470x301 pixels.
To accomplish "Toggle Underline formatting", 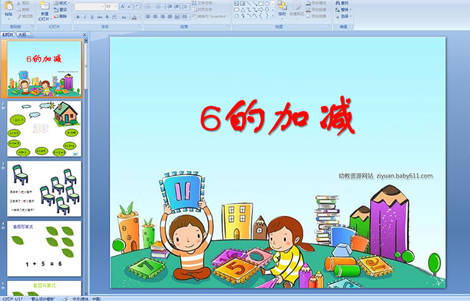I will [92, 17].
